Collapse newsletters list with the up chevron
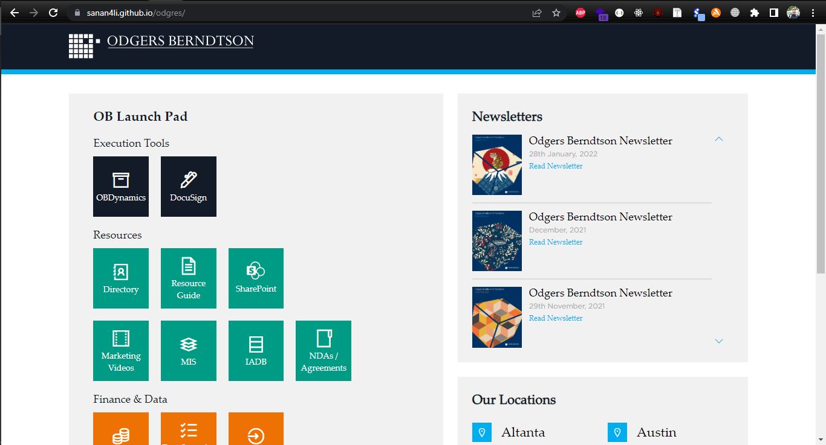The height and width of the screenshot is (445, 826). pos(719,139)
